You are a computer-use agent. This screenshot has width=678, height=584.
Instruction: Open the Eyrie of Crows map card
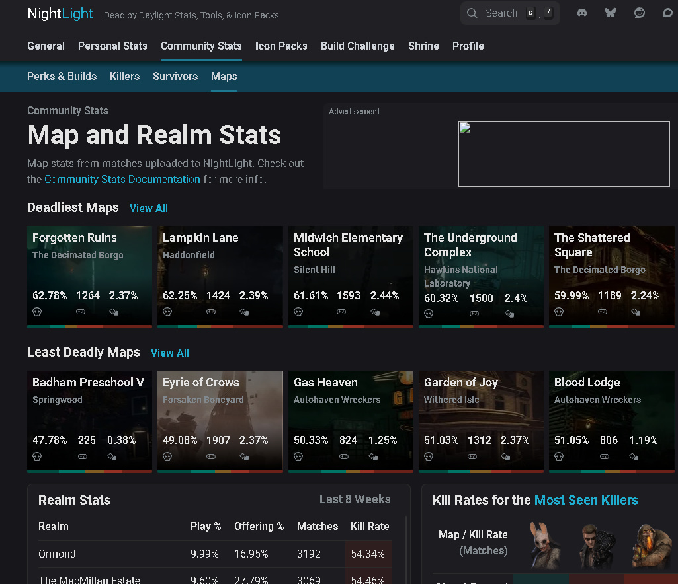[220, 421]
